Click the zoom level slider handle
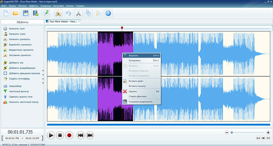 pyautogui.click(x=232, y=132)
